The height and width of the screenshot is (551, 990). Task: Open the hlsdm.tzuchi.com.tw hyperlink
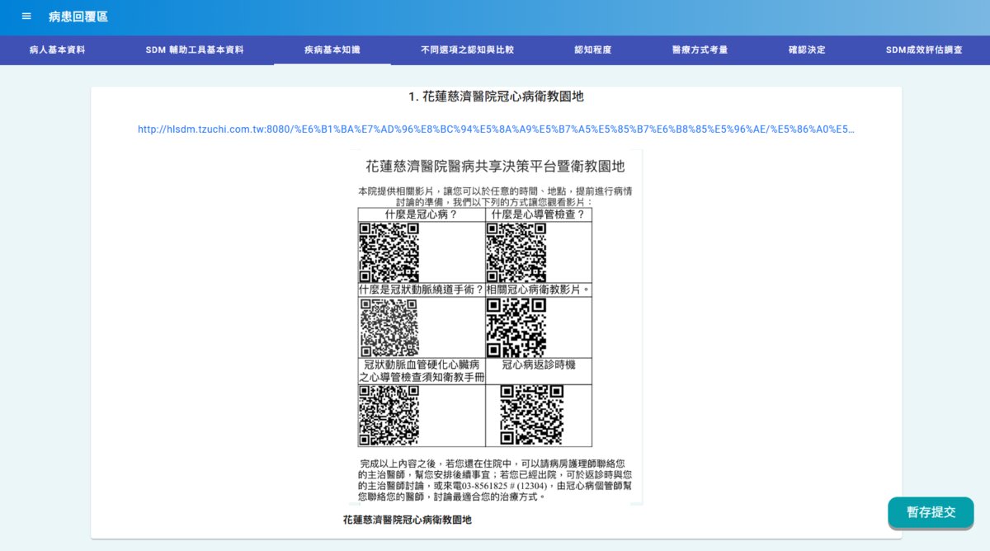[496, 130]
